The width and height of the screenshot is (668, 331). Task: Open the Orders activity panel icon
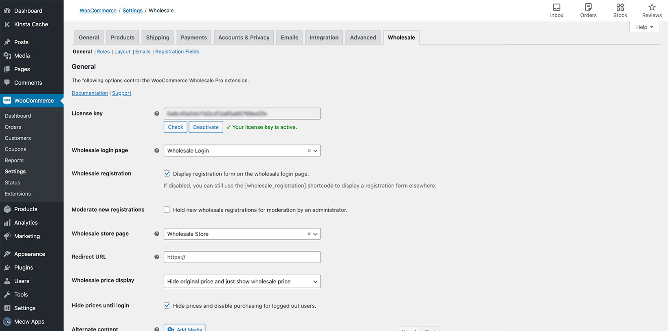(588, 7)
